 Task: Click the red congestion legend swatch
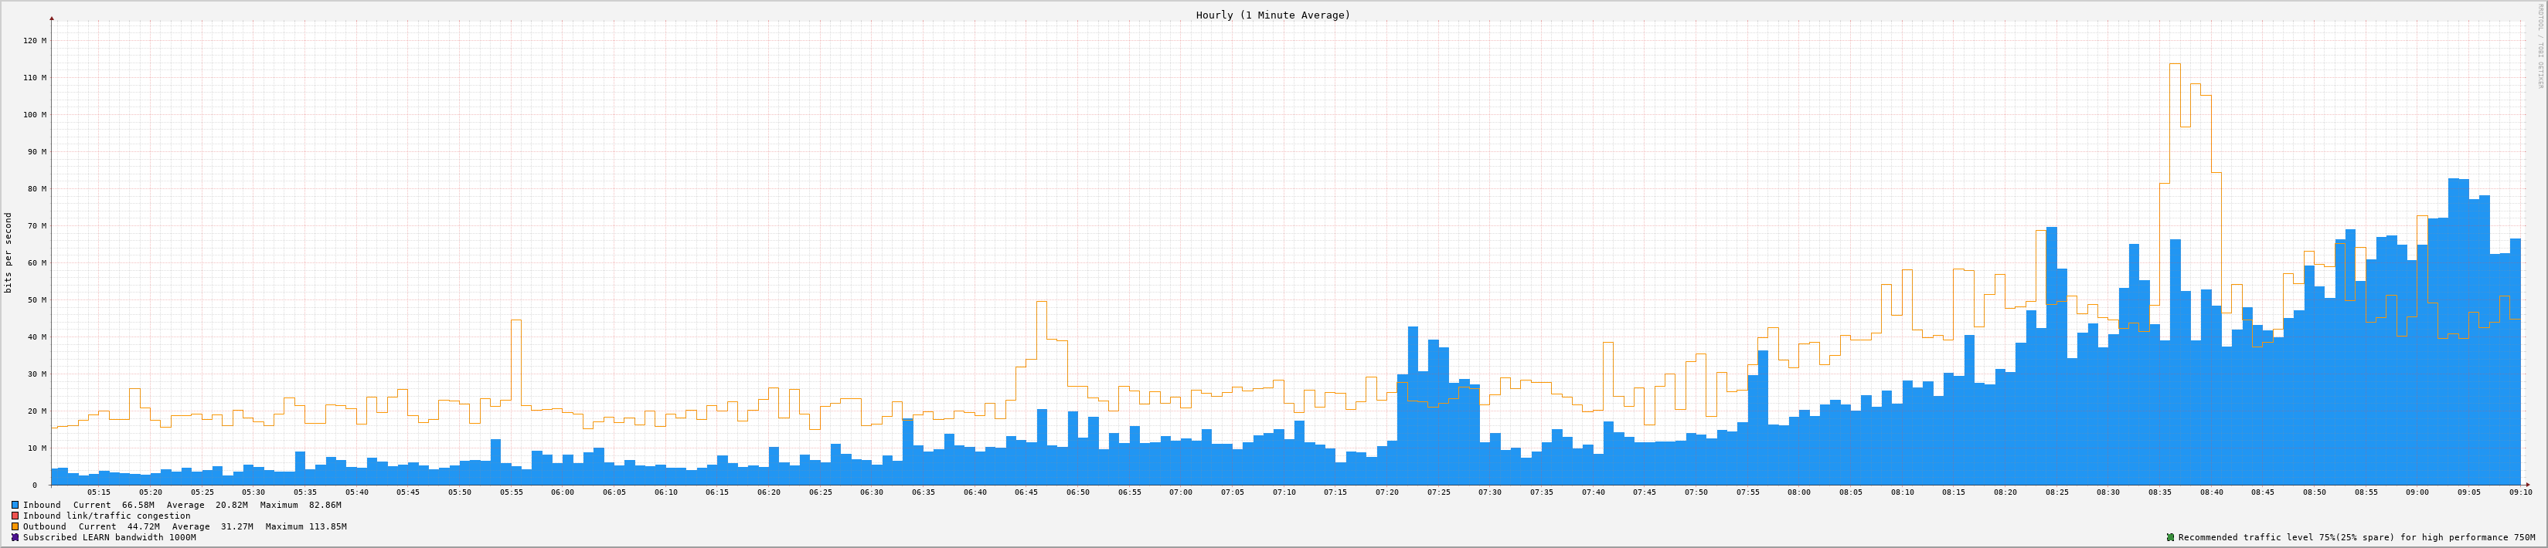pyautogui.click(x=15, y=516)
